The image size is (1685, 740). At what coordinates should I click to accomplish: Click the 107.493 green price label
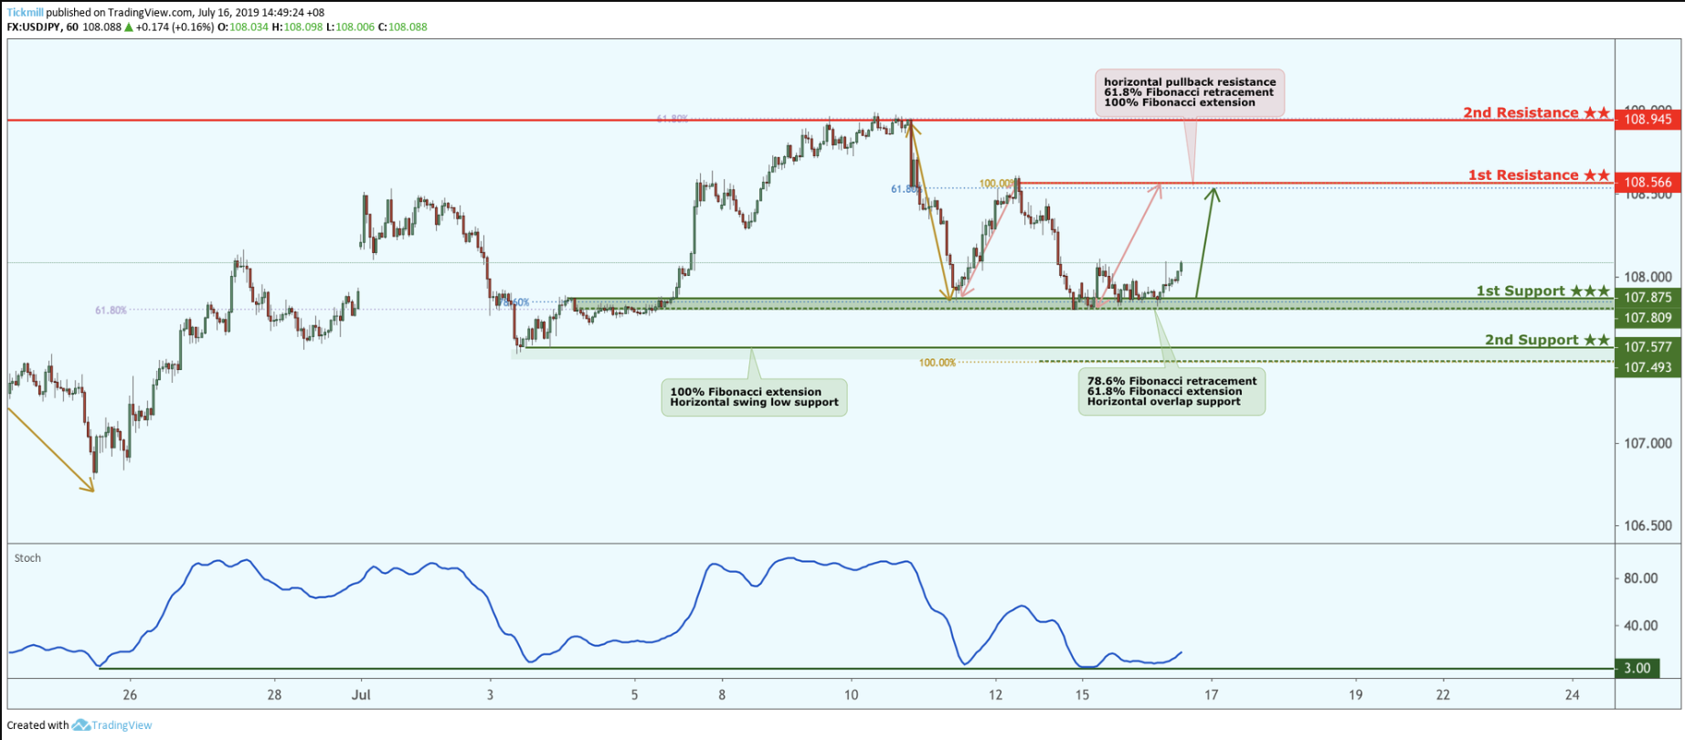coord(1648,367)
